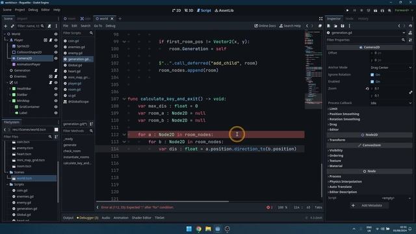Screen dimensions: 416x234
Task: Expand the Visibility section
Action: click(335, 150)
